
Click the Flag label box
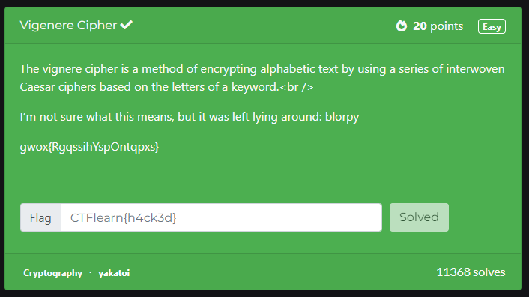pos(40,217)
